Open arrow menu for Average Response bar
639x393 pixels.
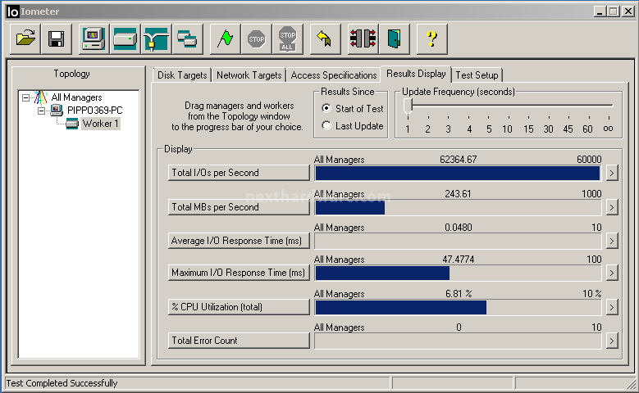pyautogui.click(x=612, y=241)
